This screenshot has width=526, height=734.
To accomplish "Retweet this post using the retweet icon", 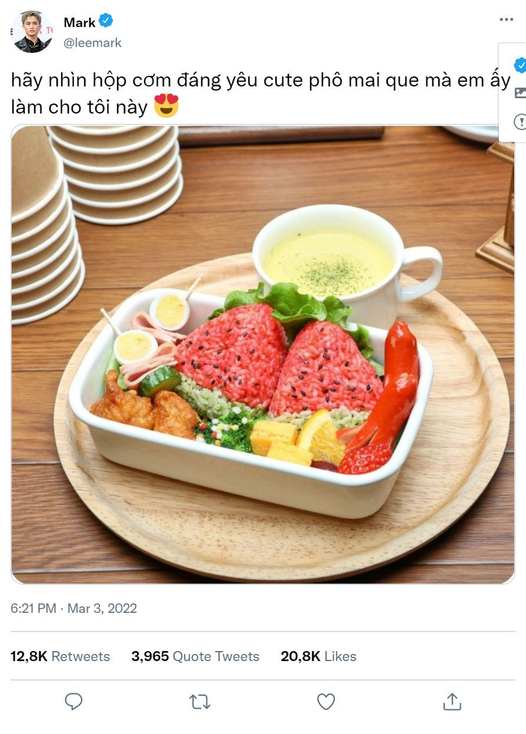I will (x=200, y=701).
